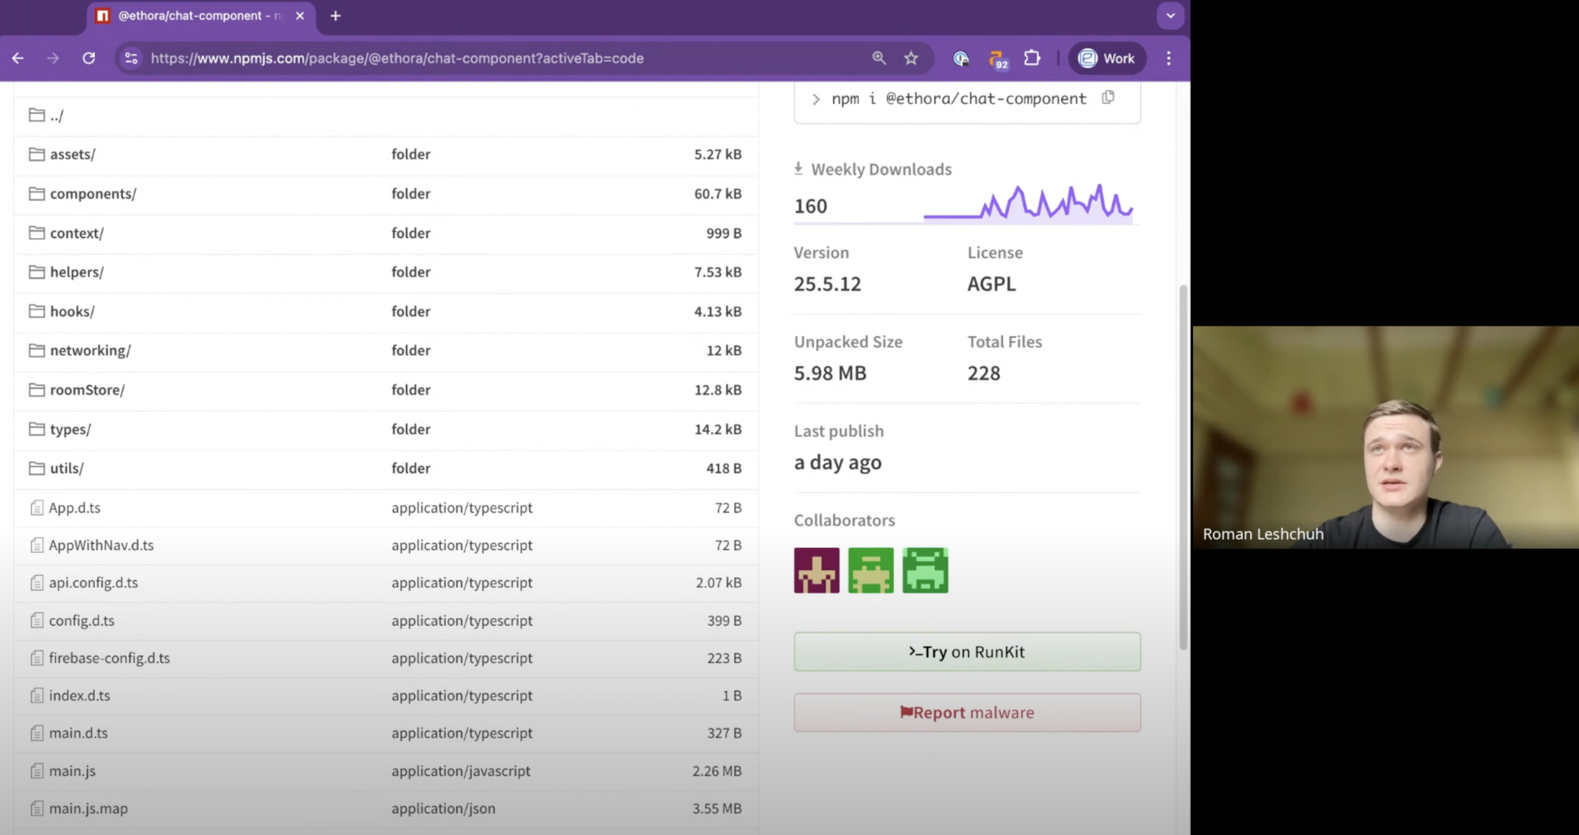Copy the npm install command
The image size is (1579, 835).
1108,97
